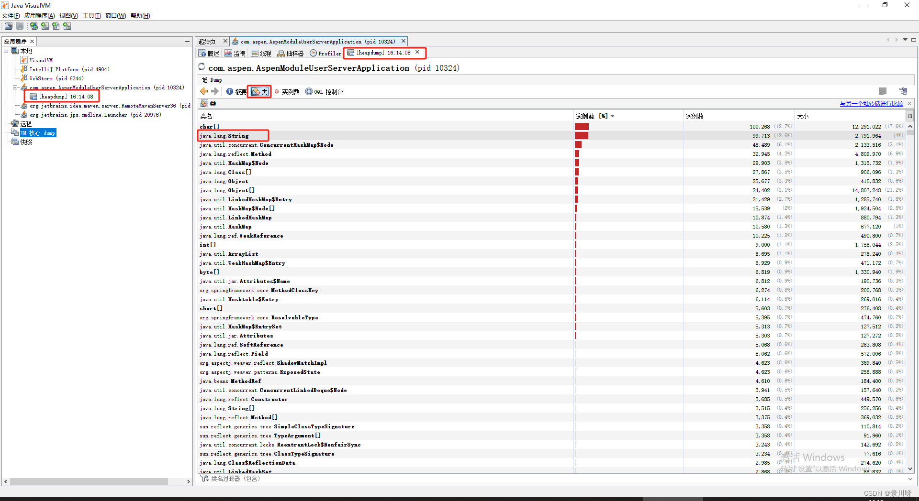Open the 工具(T) menu

coord(92,16)
